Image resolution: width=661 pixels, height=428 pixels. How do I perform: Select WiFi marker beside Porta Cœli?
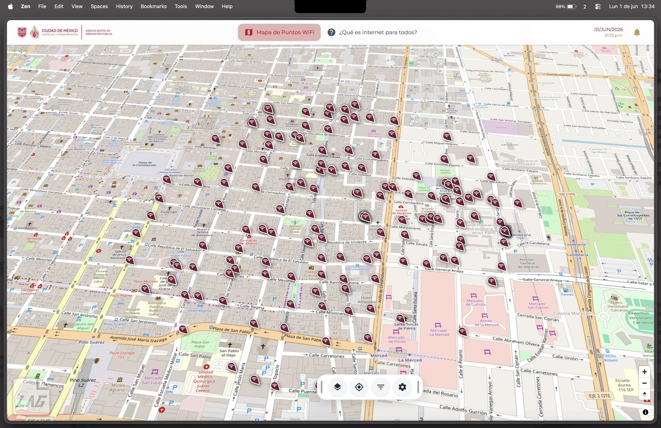tap(159, 198)
